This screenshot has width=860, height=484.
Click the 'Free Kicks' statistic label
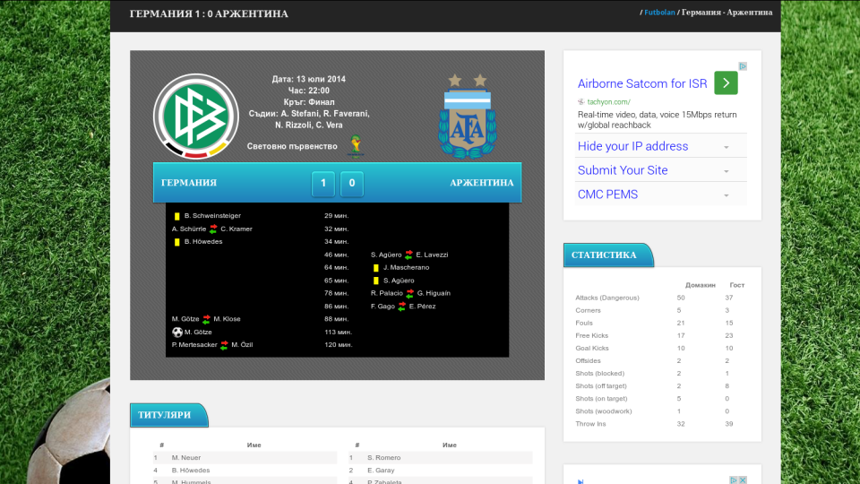point(591,336)
